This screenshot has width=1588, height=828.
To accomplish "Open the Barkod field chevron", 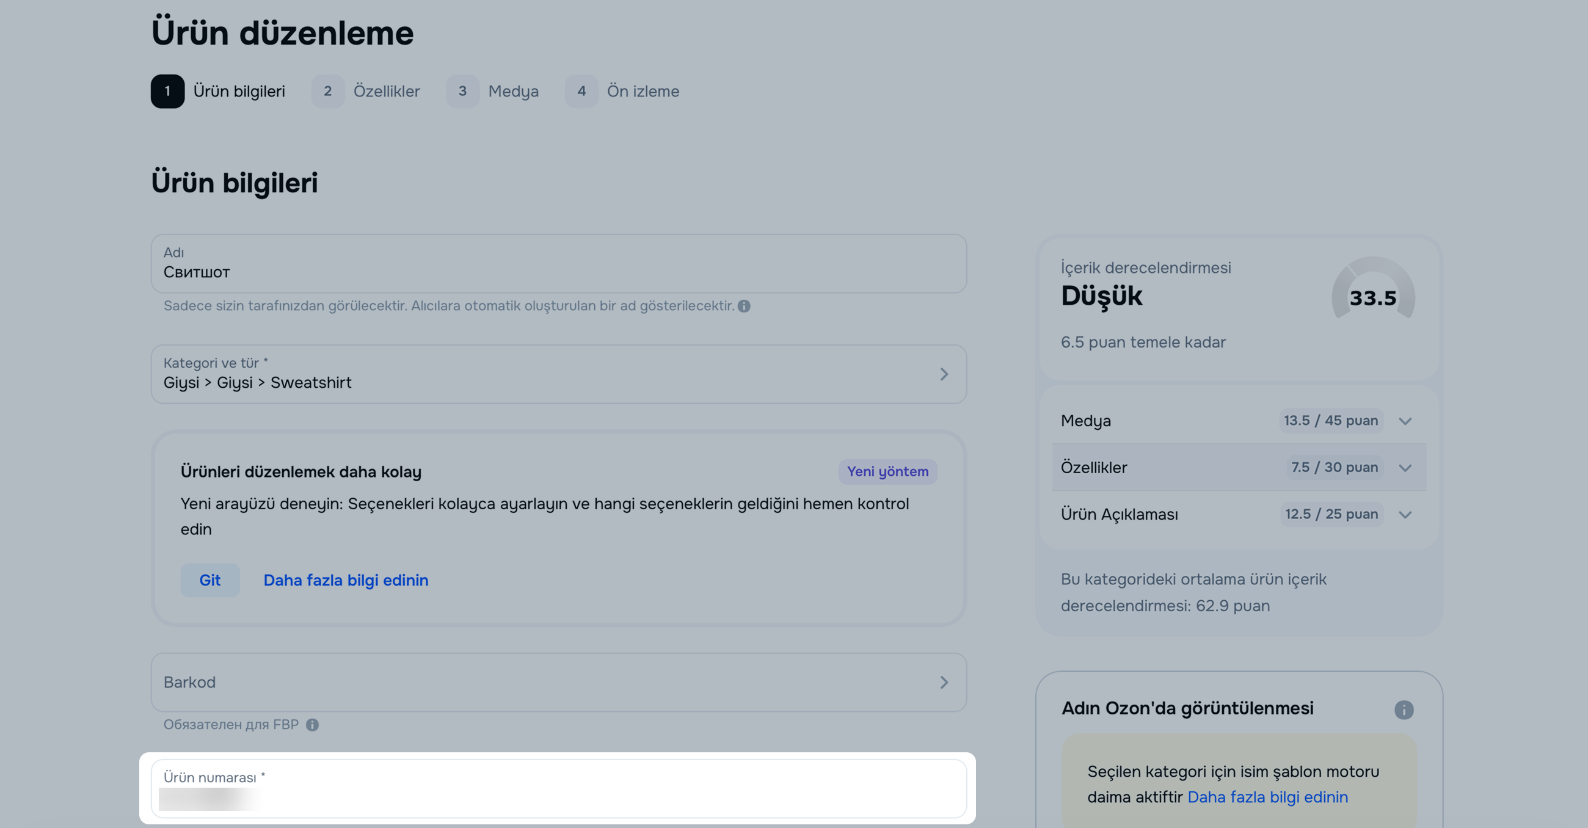I will click(944, 683).
